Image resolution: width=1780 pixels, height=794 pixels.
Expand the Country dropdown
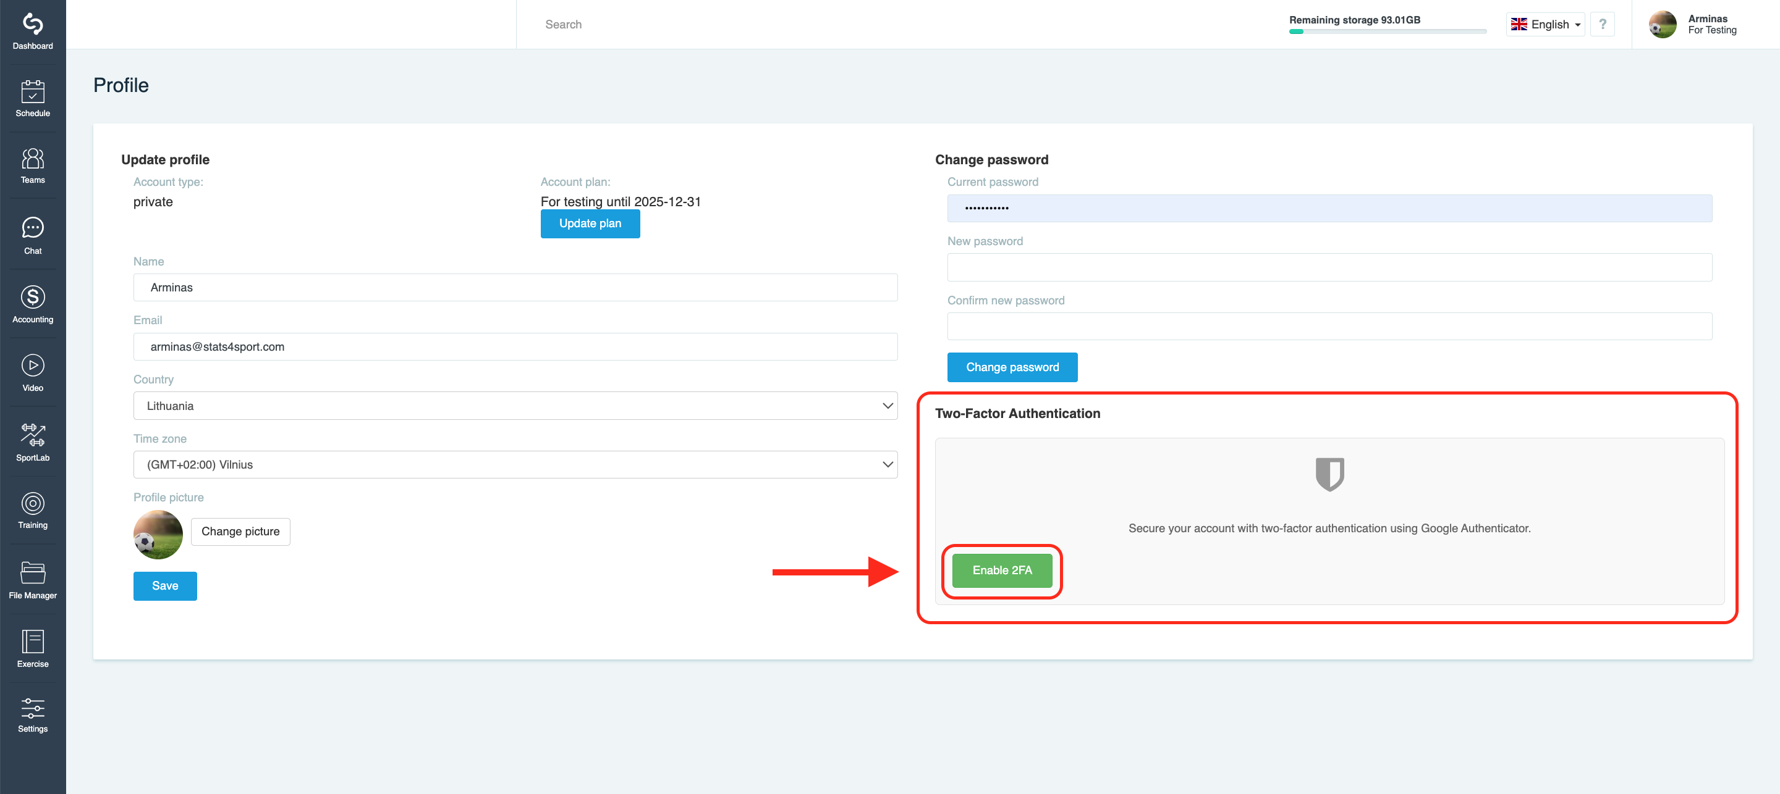coord(515,406)
